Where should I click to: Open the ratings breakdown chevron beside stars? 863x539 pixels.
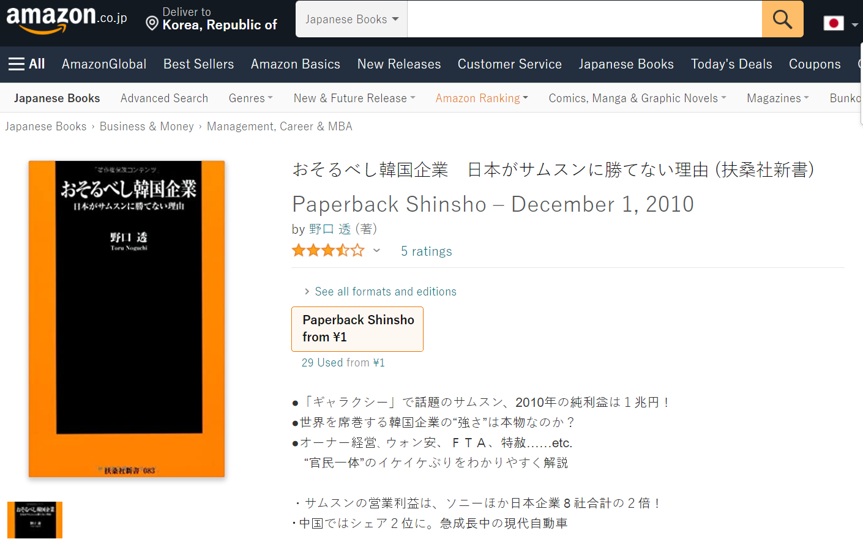tap(376, 251)
